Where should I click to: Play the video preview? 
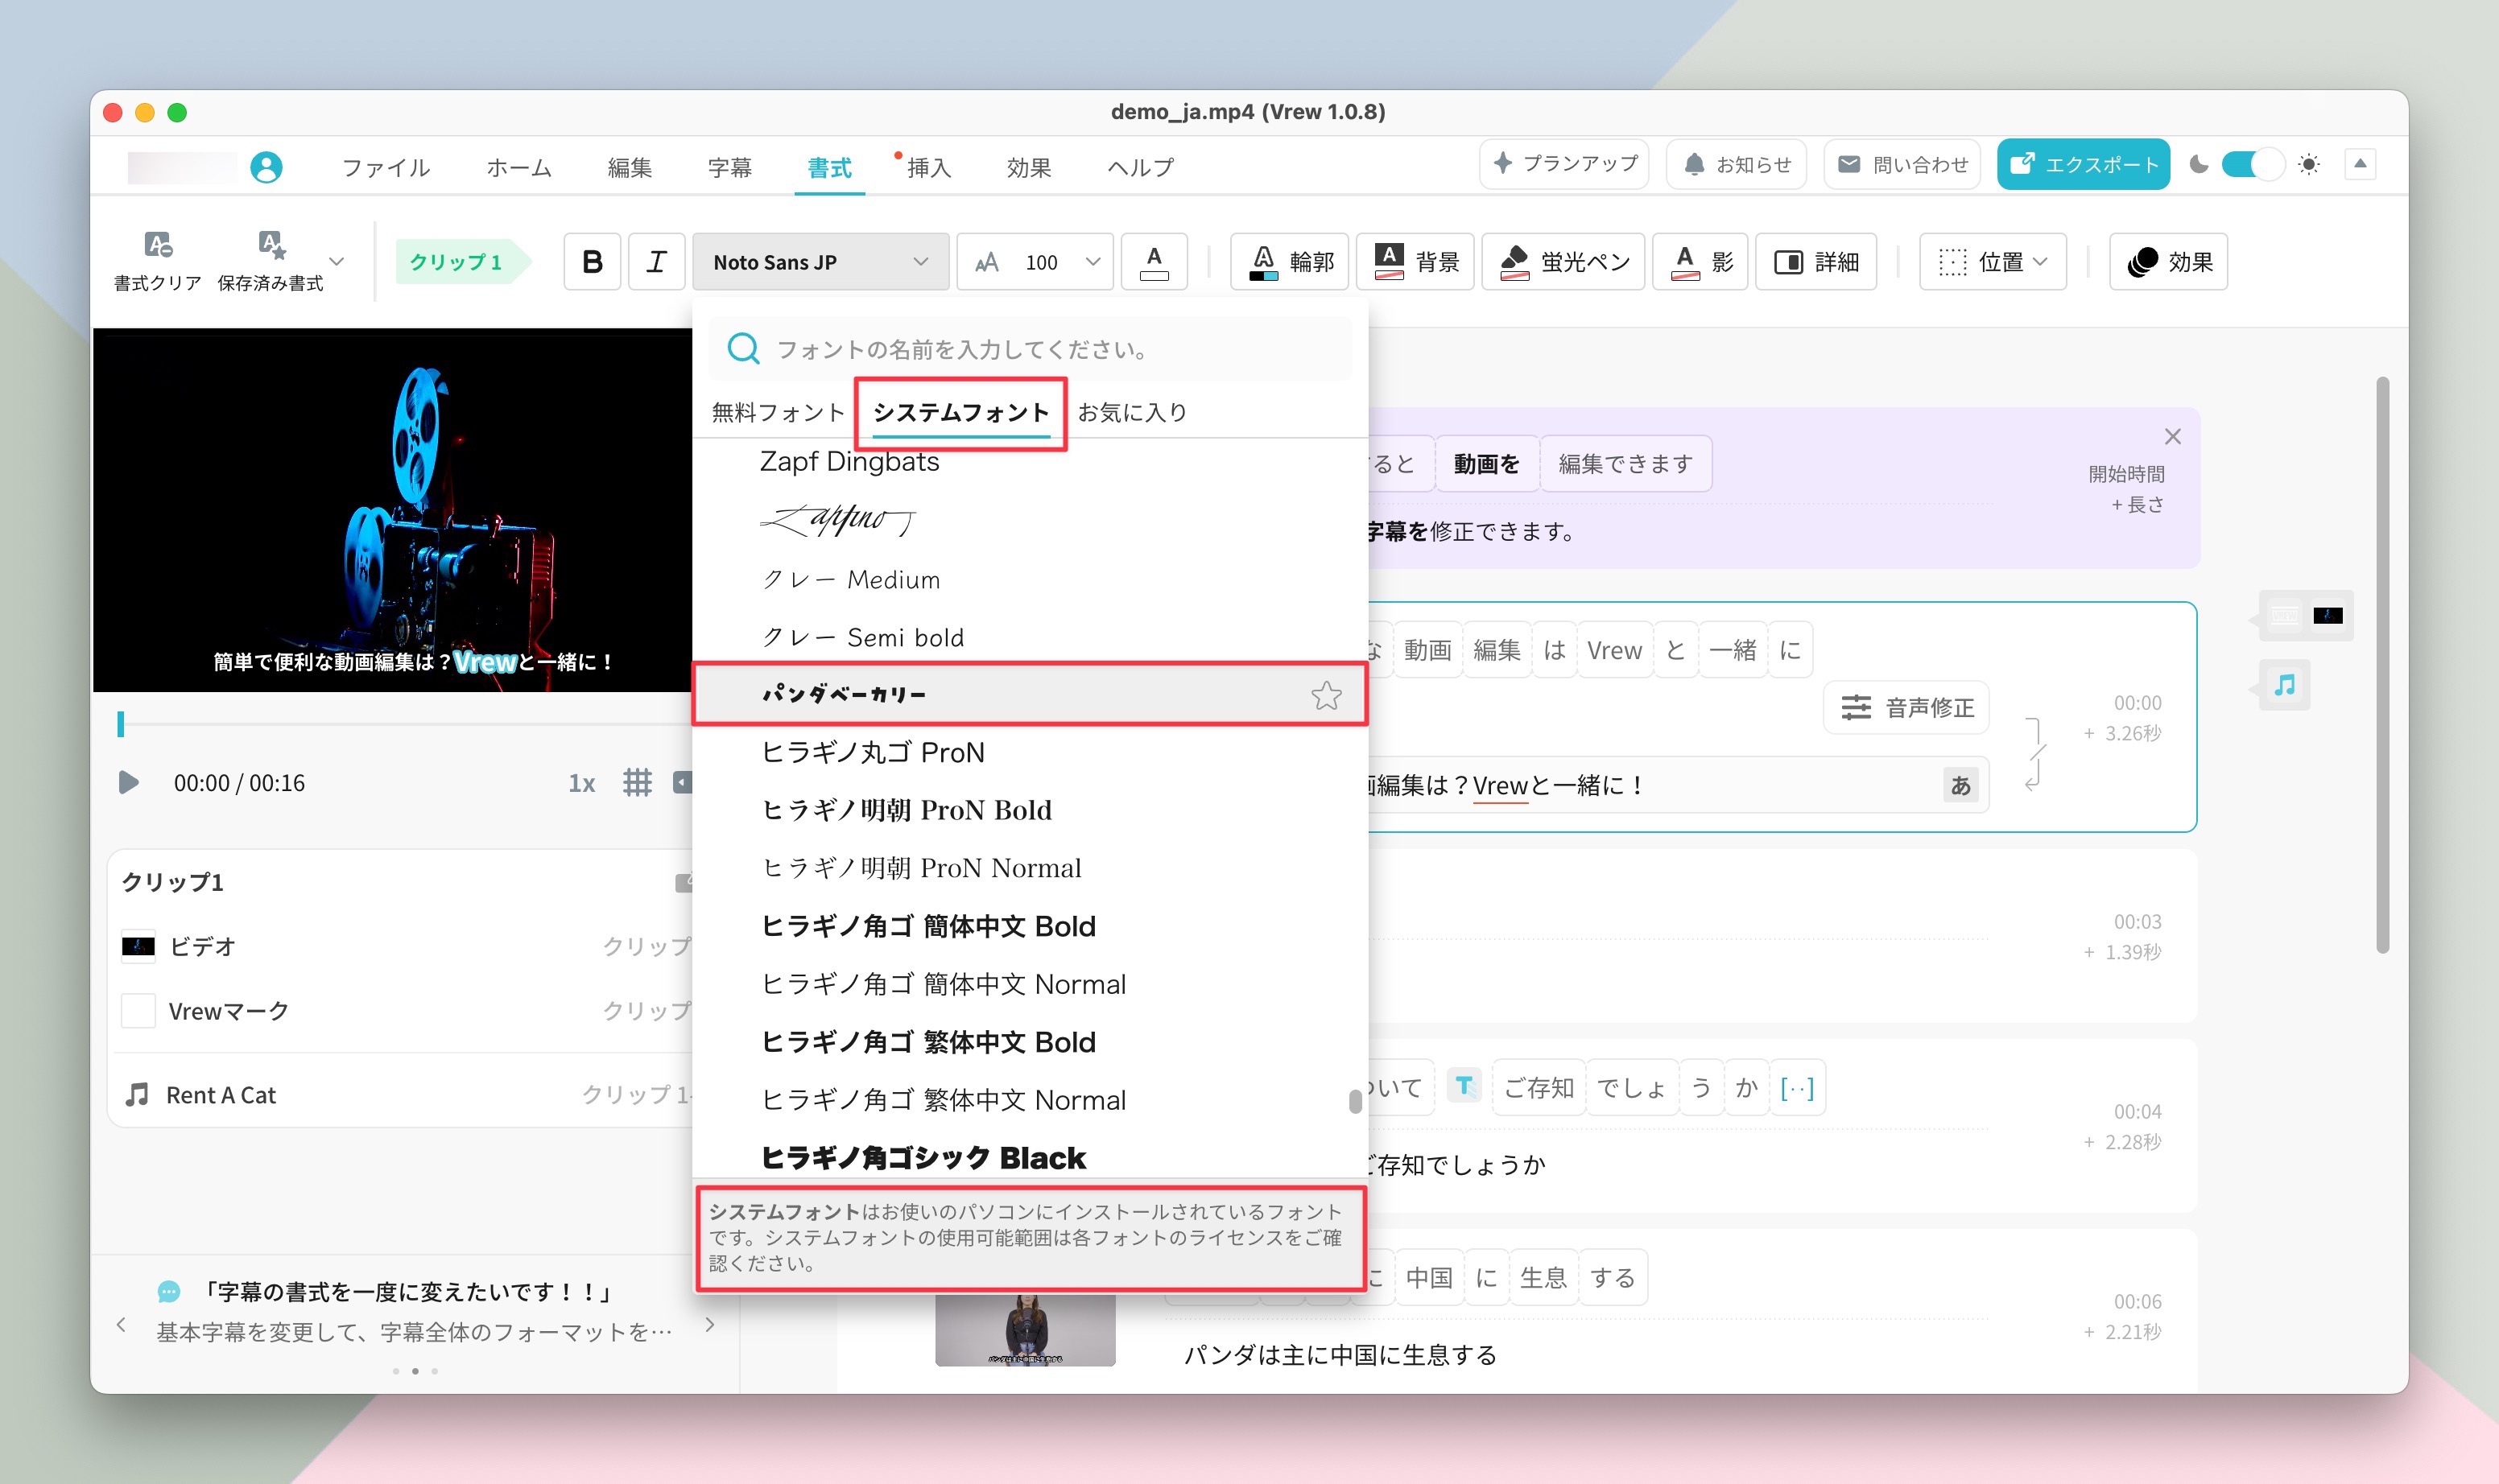(128, 782)
